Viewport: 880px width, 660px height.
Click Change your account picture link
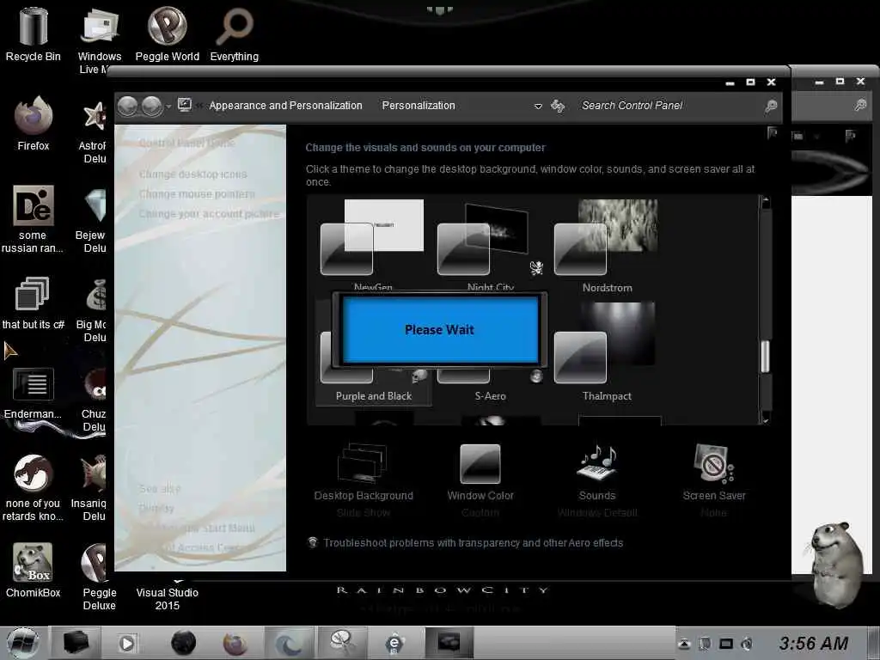point(210,213)
